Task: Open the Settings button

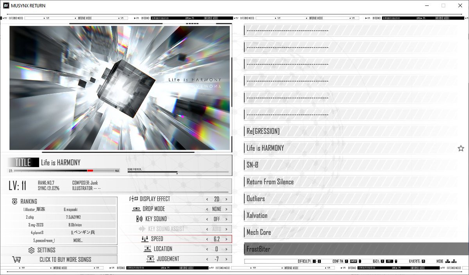Action: pyautogui.click(x=59, y=250)
